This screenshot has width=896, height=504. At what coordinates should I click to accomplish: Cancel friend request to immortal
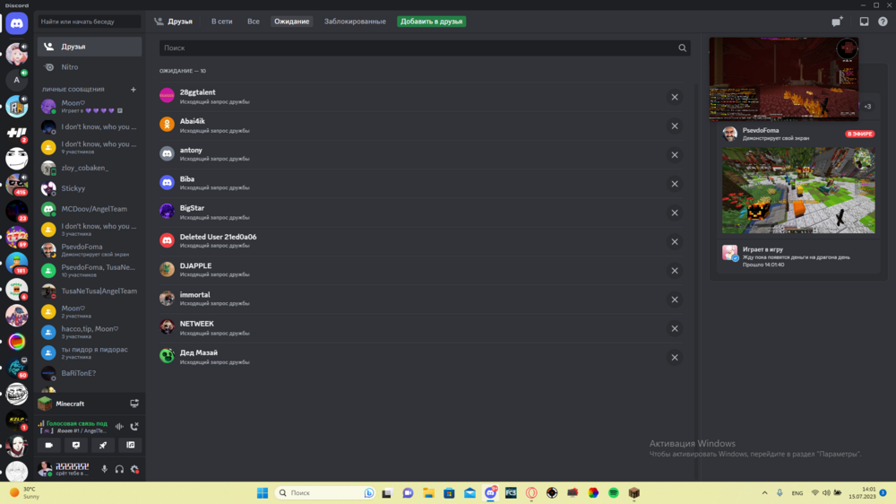(675, 300)
